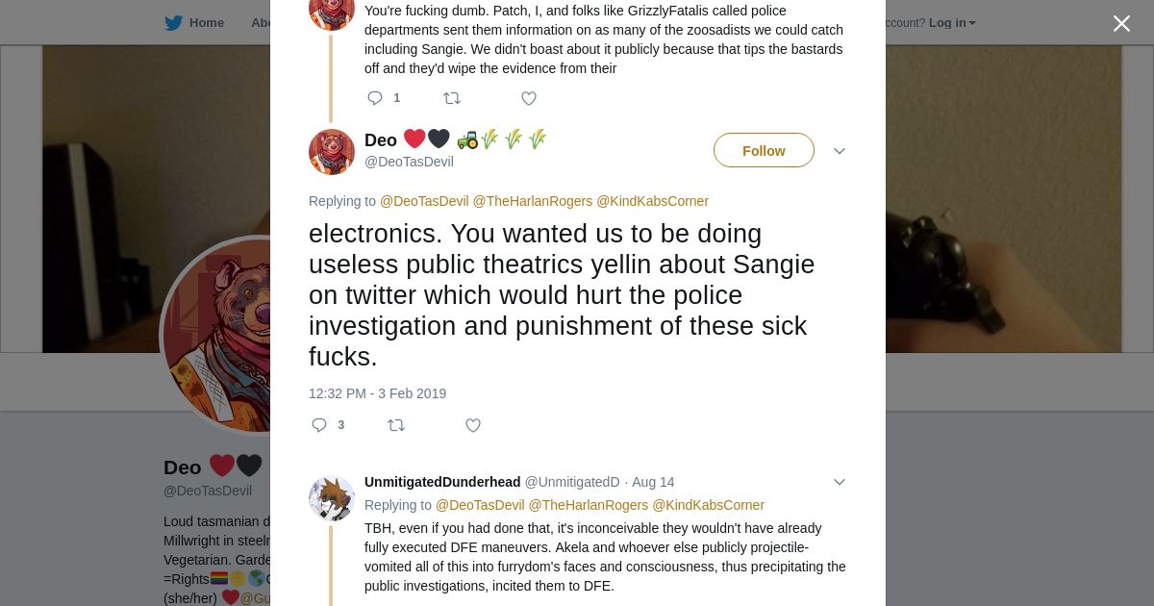Like the main Deo tweet
1154x606 pixels.
click(x=473, y=425)
